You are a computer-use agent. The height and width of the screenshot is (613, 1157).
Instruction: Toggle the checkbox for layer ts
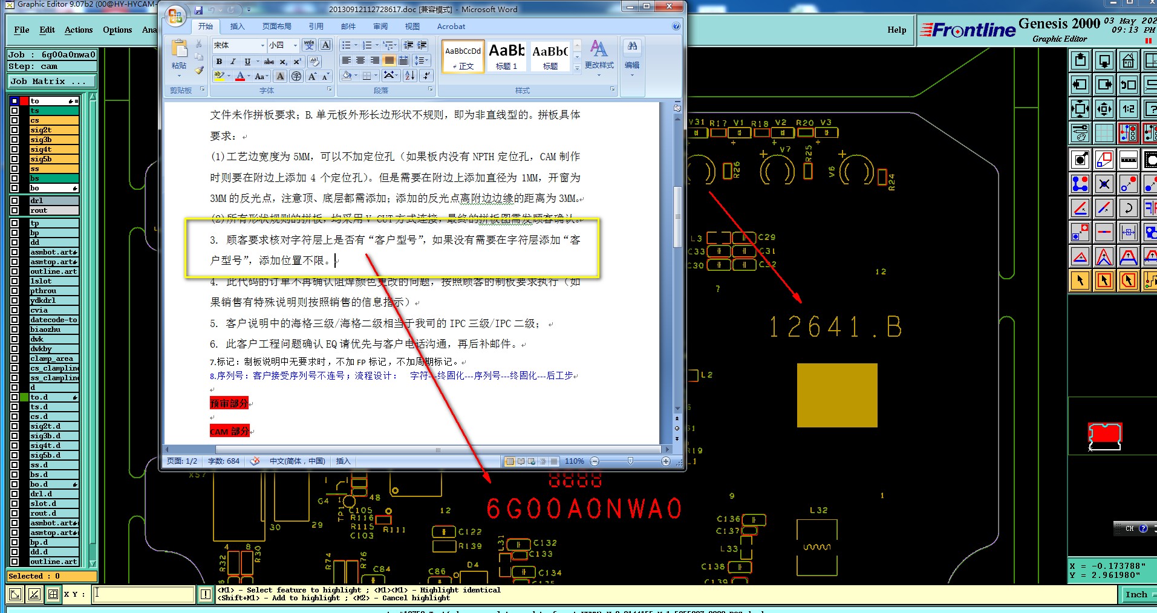pos(15,111)
